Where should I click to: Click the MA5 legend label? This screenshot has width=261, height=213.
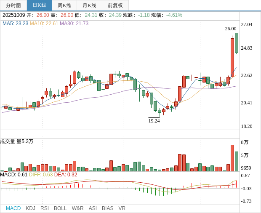pyautogui.click(x=15, y=24)
